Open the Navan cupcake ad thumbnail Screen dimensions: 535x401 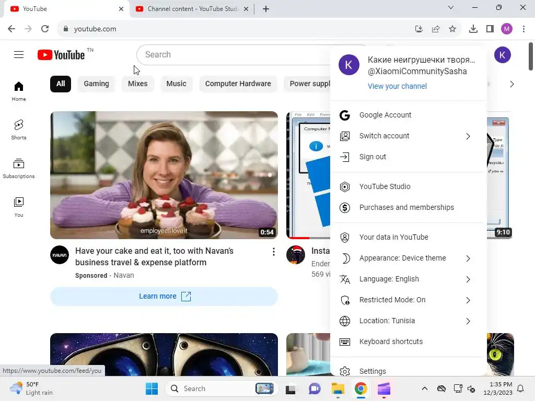coord(164,175)
